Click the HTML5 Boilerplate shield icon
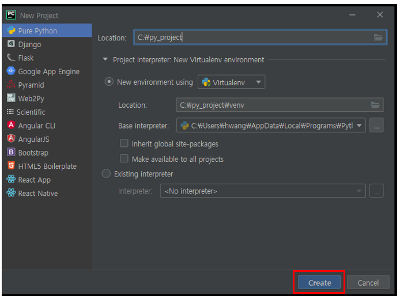Viewport: 400px width, 299px height. tap(11, 166)
